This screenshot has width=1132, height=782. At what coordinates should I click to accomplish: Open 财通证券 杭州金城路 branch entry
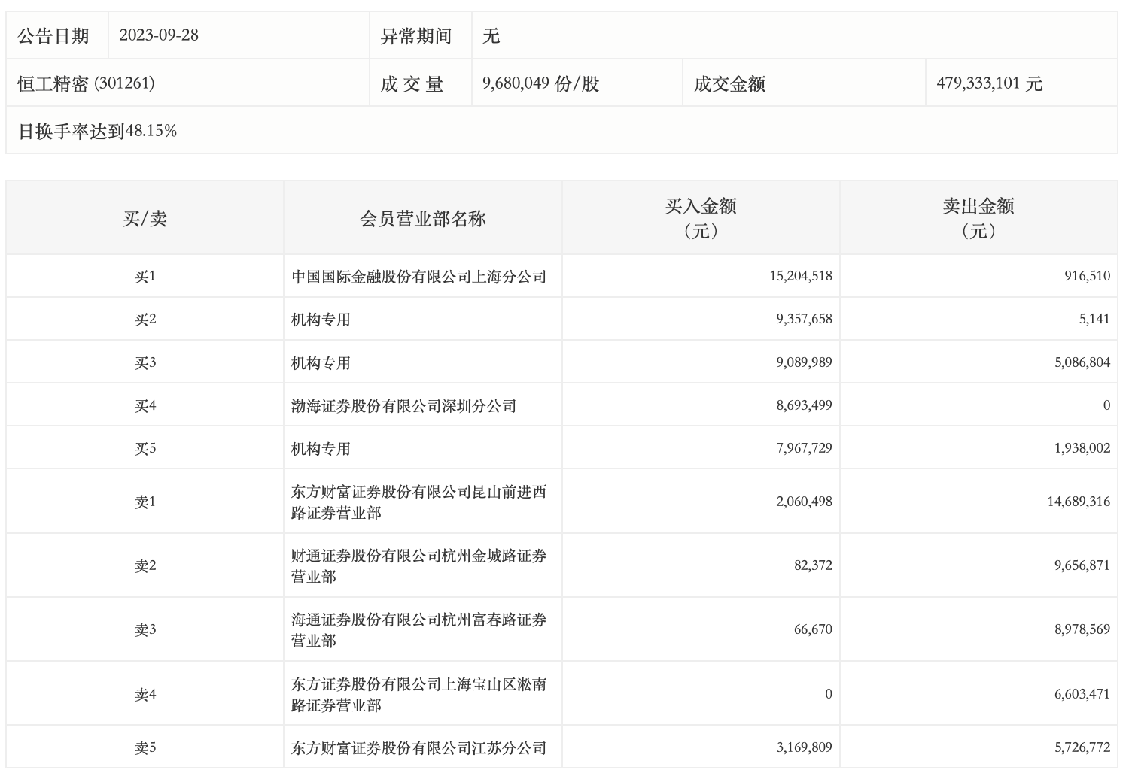point(418,565)
